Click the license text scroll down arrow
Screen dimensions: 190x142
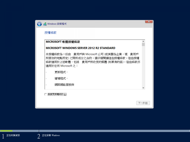click(143, 88)
